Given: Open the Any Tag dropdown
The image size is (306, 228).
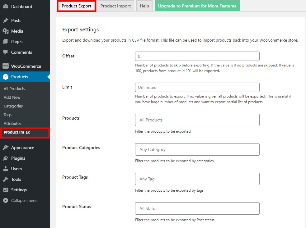Looking at the screenshot, I should pos(197,179).
